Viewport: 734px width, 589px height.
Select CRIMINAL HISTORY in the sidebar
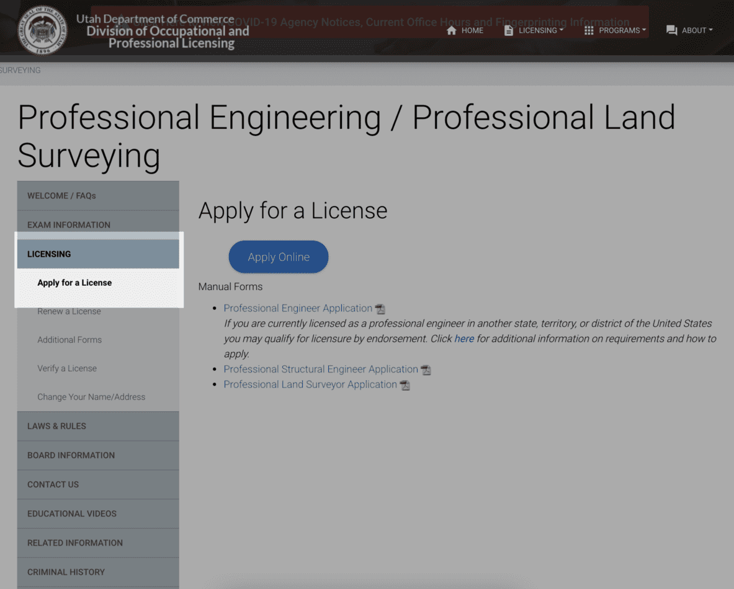point(65,572)
